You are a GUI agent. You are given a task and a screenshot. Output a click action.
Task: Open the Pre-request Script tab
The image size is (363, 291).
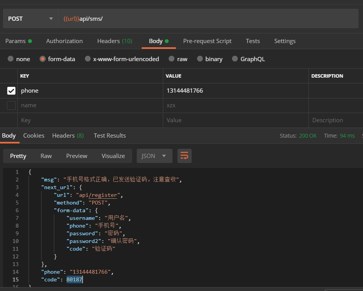coord(207,41)
